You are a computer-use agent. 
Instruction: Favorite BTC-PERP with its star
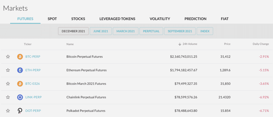coord(8,57)
